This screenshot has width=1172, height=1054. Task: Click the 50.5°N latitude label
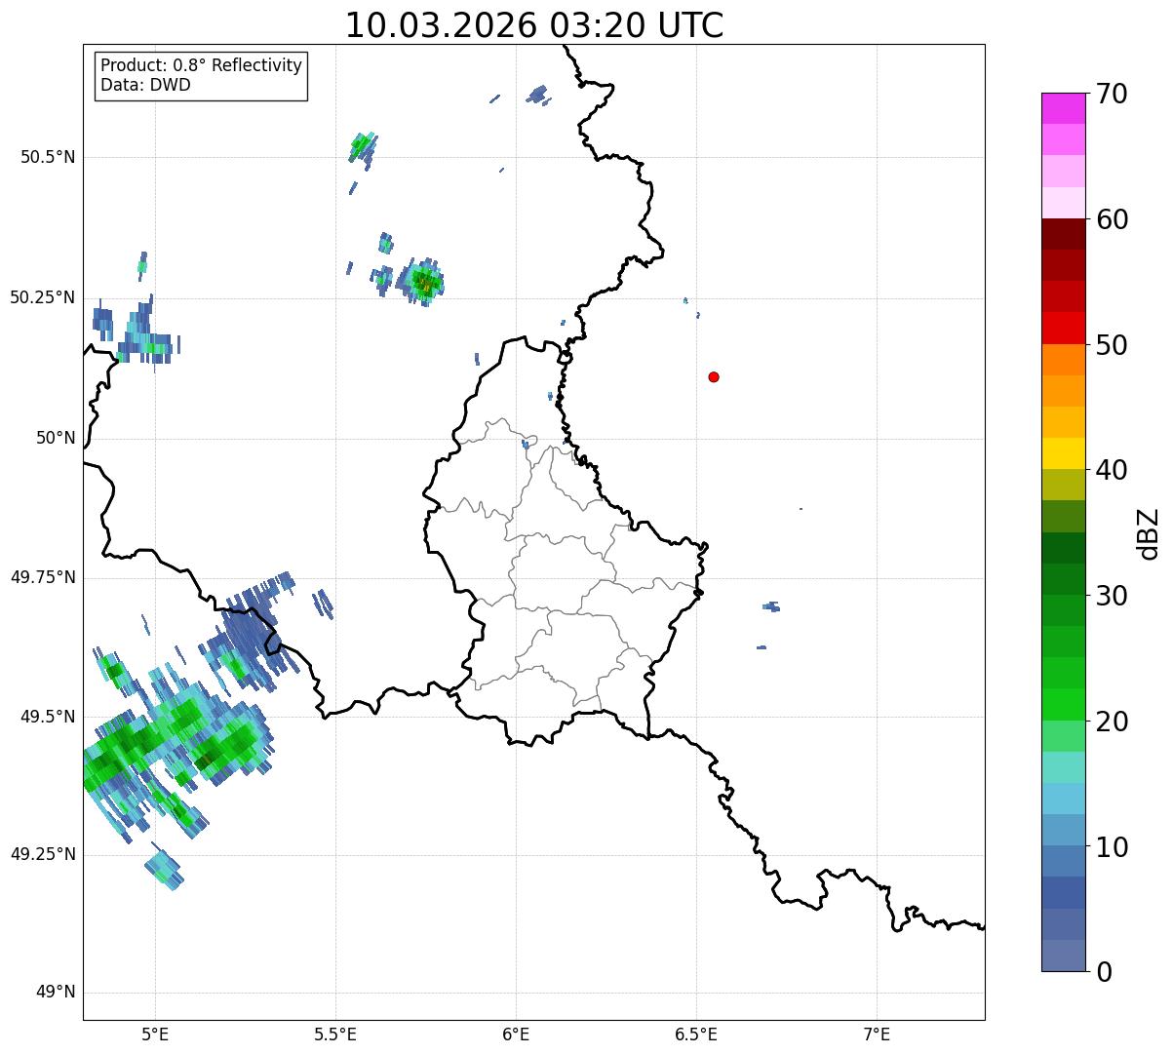48,158
